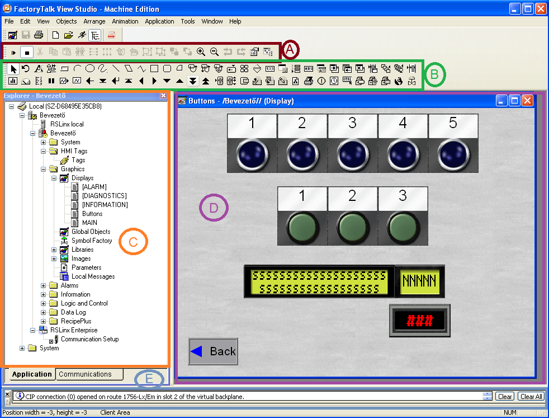Collapse the RSLinx Enterprise node
The width and height of the screenshot is (549, 418).
[32, 330]
